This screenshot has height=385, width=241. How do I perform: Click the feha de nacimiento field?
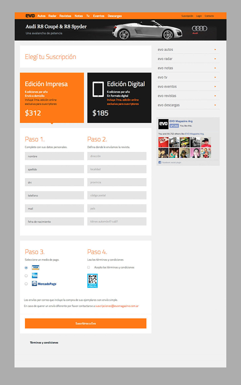point(55,222)
